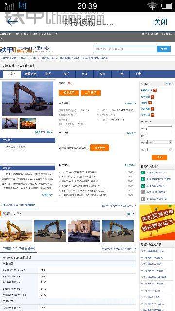Switch to the 论坛 tab

tap(139, 74)
